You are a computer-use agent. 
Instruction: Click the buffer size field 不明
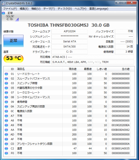124,31
